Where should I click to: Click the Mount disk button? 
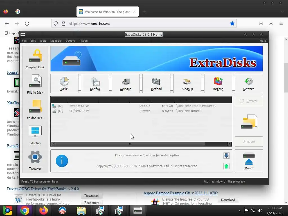[249, 161]
